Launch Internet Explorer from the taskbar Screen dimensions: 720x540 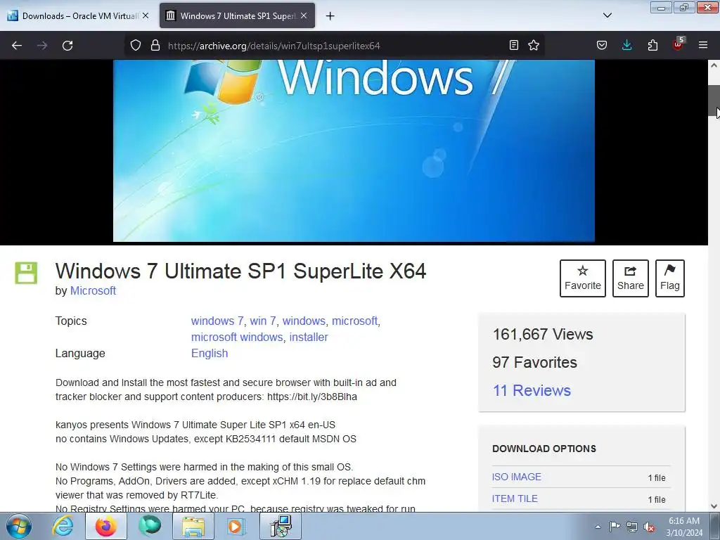63,526
